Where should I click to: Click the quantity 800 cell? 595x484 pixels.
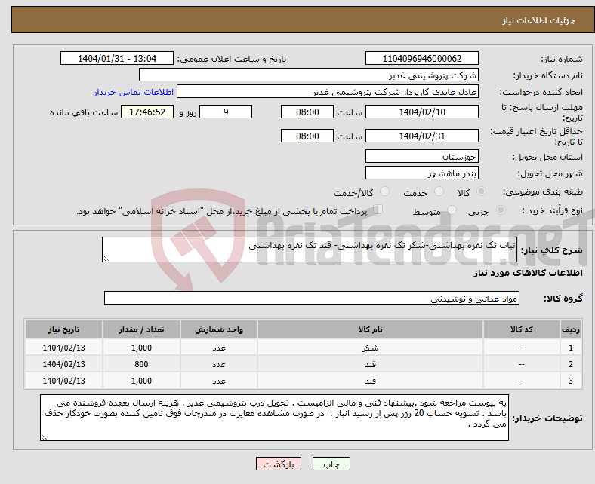pos(141,364)
